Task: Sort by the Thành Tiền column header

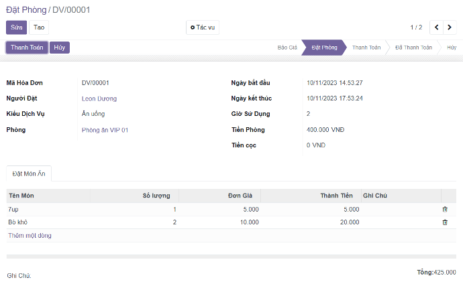Action: pos(336,196)
